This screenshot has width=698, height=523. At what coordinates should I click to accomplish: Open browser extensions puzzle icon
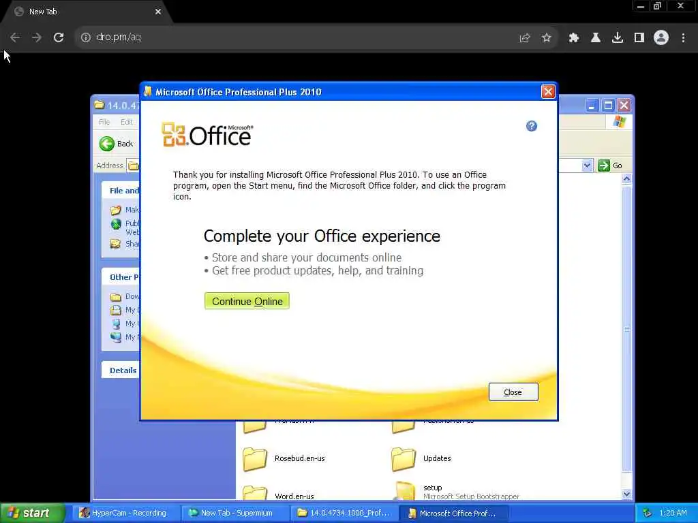[574, 38]
